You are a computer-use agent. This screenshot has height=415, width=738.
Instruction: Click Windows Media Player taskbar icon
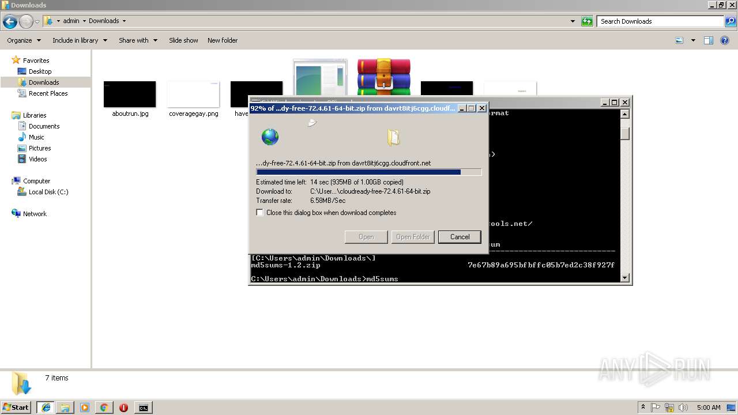pos(85,408)
